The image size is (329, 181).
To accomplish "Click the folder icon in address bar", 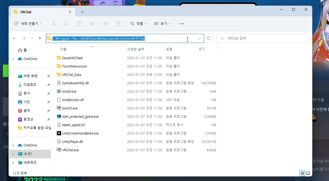I will point(49,38).
